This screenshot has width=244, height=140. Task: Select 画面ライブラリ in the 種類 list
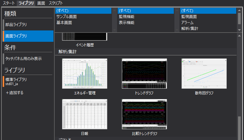(28, 36)
